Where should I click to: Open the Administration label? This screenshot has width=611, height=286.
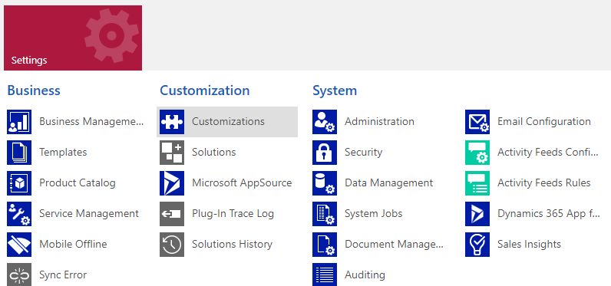pyautogui.click(x=379, y=121)
